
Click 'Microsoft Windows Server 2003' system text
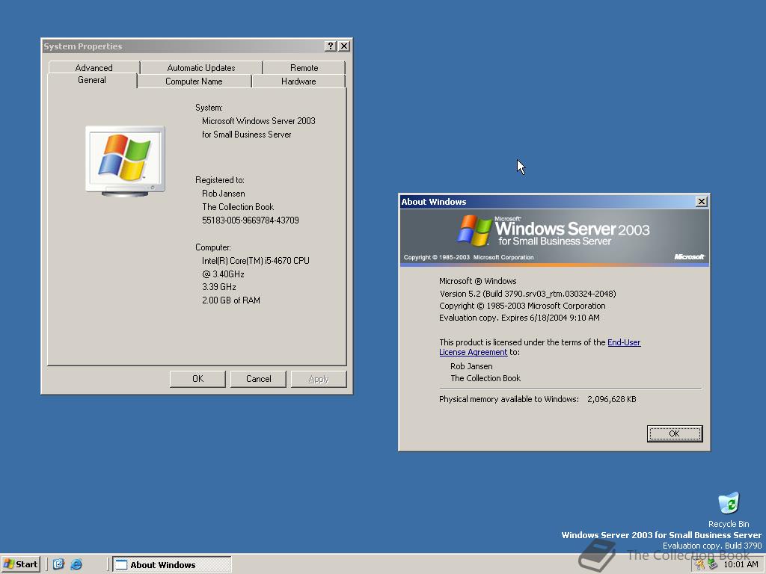click(258, 120)
